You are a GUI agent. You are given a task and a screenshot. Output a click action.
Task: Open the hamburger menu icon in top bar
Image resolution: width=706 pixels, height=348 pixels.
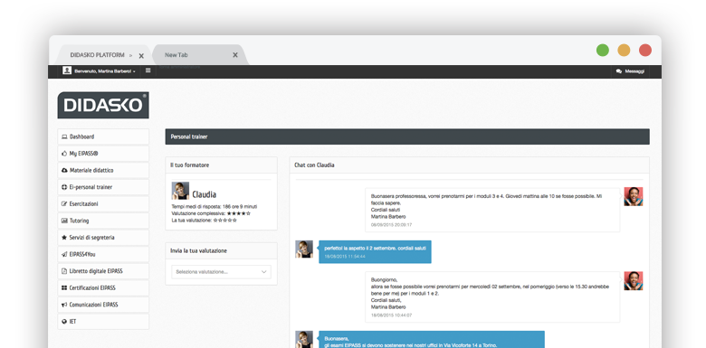148,71
